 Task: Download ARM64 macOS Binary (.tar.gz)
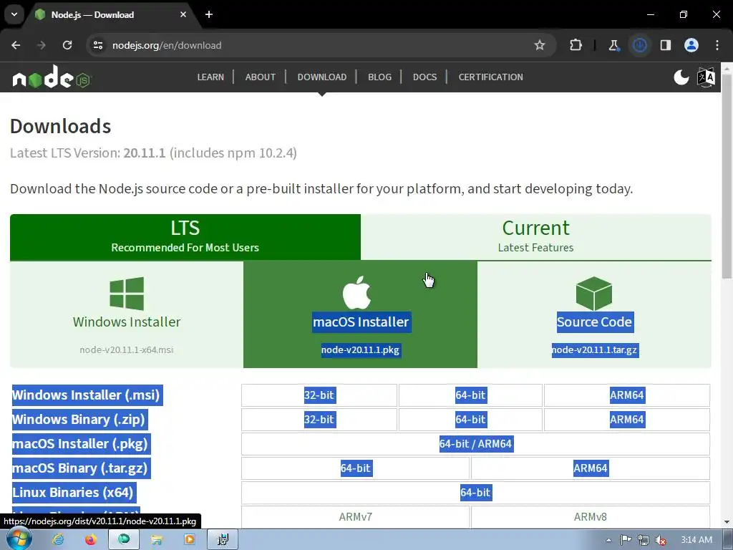pos(591,468)
